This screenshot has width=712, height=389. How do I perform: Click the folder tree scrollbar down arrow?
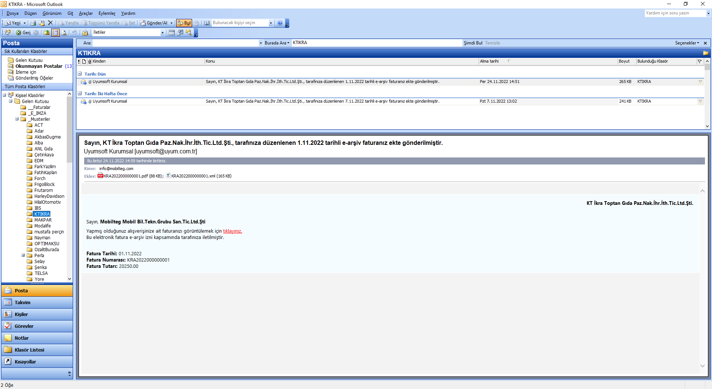(69, 279)
